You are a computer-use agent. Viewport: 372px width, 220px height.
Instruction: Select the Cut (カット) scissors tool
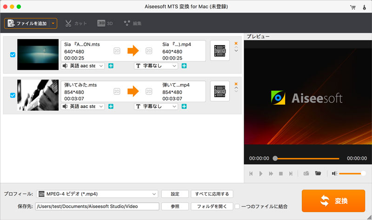pyautogui.click(x=76, y=23)
